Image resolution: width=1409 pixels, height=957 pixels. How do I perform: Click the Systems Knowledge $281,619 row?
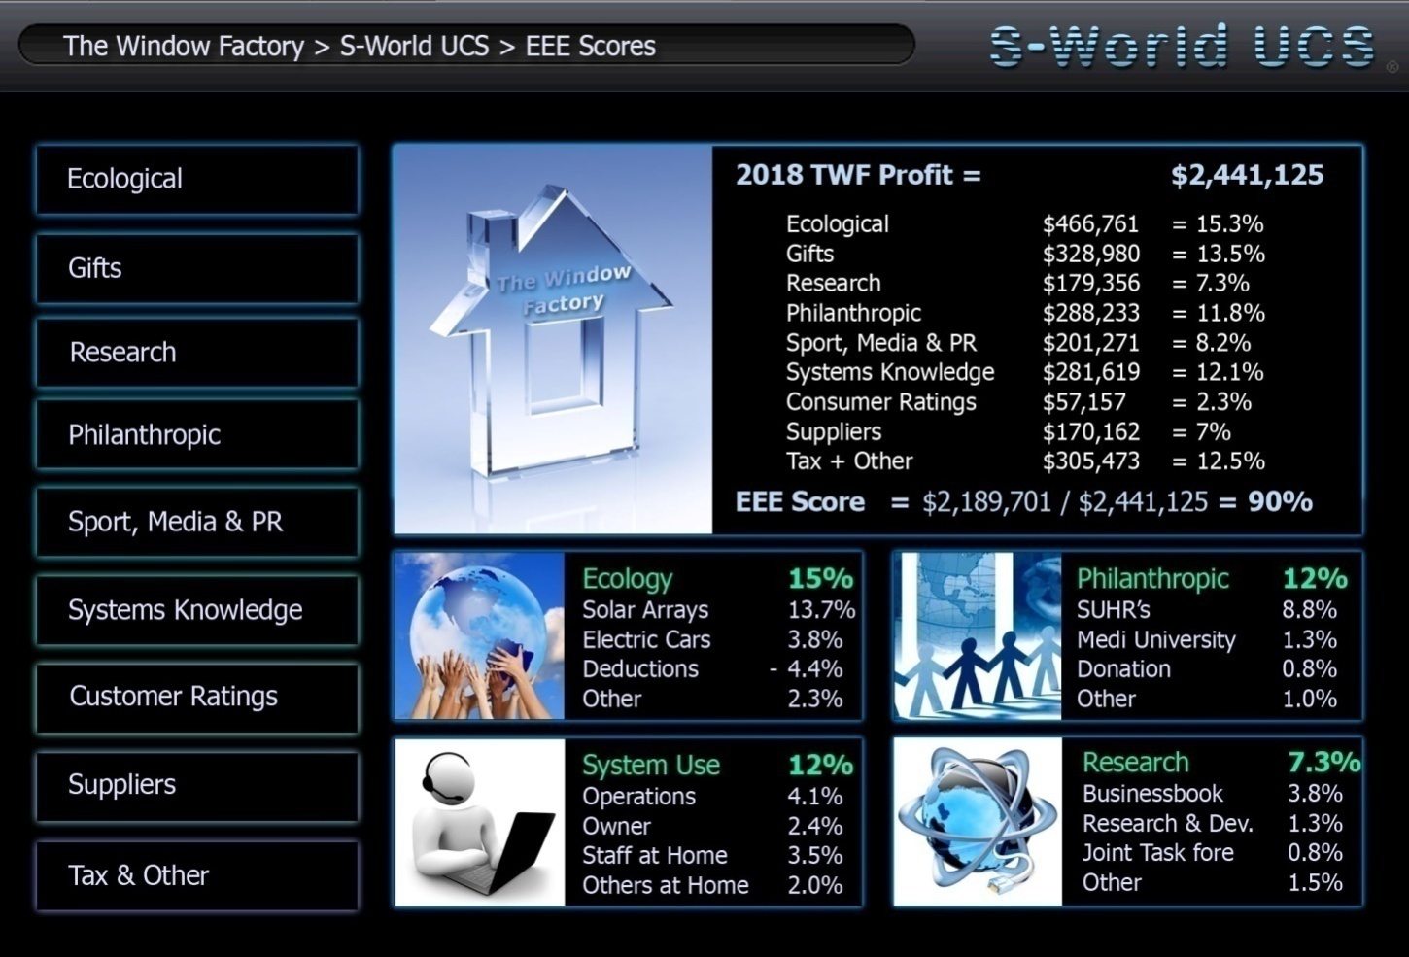(x=1025, y=373)
